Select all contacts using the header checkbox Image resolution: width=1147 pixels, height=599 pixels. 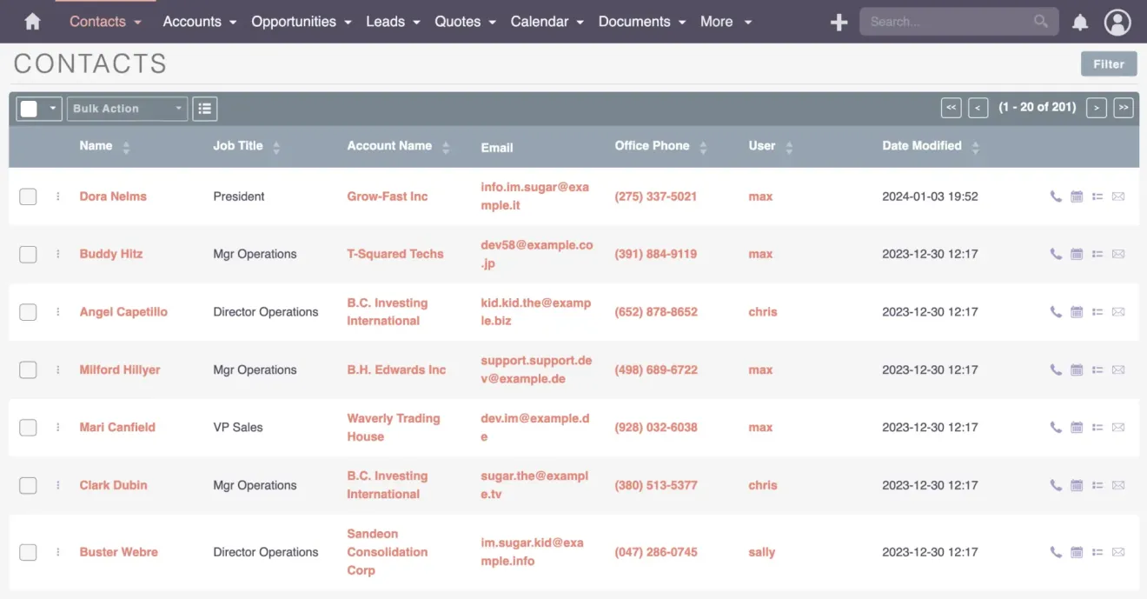(x=31, y=108)
